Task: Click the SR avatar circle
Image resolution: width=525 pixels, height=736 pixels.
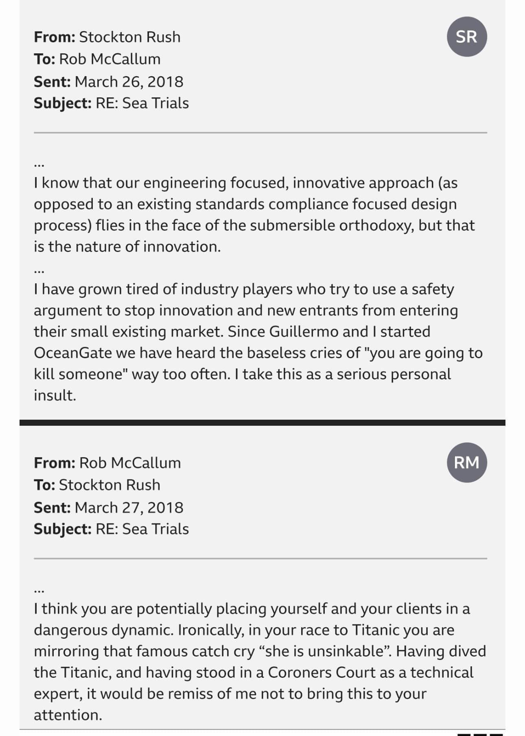Action: click(467, 37)
